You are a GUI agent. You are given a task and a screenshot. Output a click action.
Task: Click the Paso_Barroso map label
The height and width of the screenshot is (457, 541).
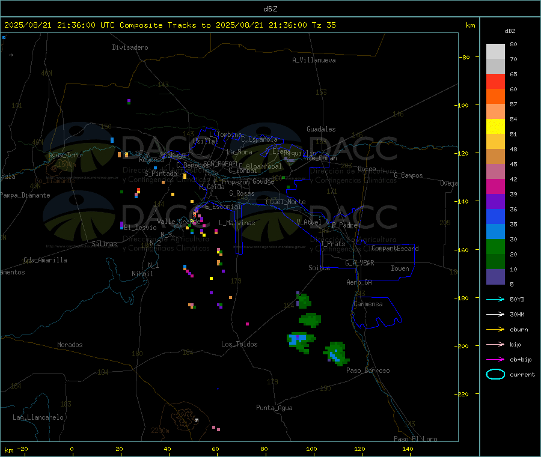(x=368, y=371)
